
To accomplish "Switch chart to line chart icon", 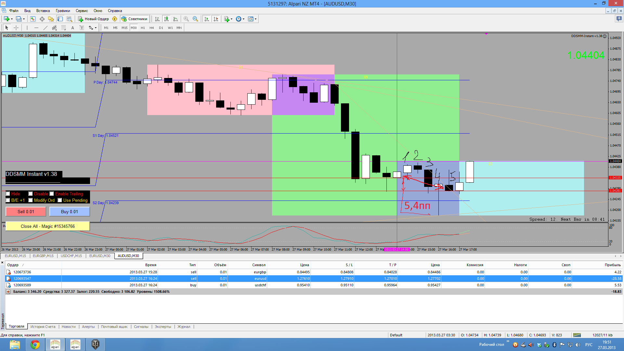I will coord(175,19).
